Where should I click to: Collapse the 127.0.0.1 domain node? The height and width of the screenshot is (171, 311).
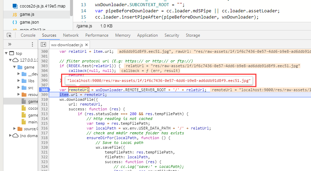pyautogui.click(x=10, y=60)
